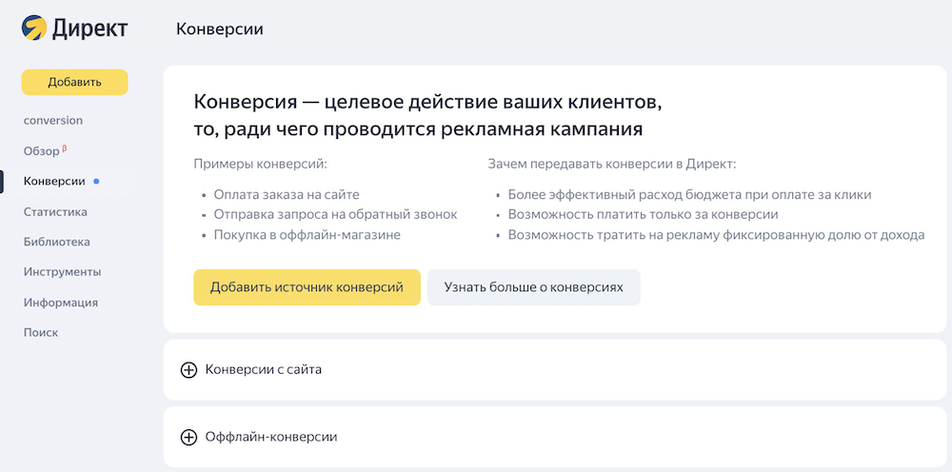The height and width of the screenshot is (472, 952).
Task: Click the Конверсии page title at top
Action: [x=220, y=29]
